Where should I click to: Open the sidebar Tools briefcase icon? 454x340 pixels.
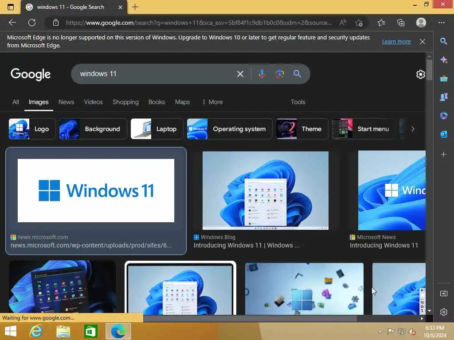[x=443, y=78]
